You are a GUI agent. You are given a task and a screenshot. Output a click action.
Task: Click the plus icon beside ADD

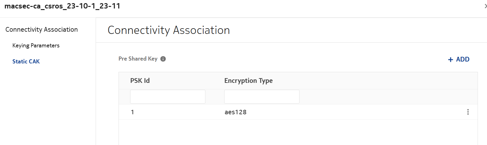(x=451, y=60)
